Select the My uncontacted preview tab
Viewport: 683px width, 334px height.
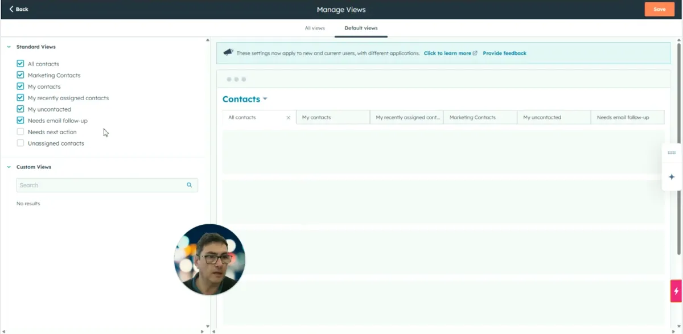554,117
